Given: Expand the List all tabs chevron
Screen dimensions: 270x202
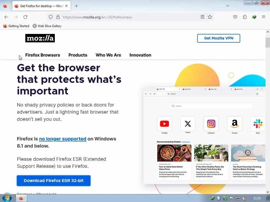Looking at the screenshot, I should pos(228,6).
